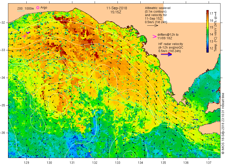This screenshot has width=226, height=166.
Task: Click the red-blue HF radar velocity arrow
Action: point(166,54)
